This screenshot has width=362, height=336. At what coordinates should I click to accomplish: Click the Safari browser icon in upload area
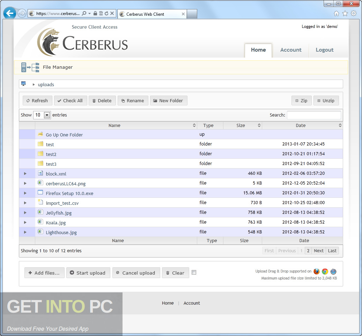pyautogui.click(x=333, y=271)
